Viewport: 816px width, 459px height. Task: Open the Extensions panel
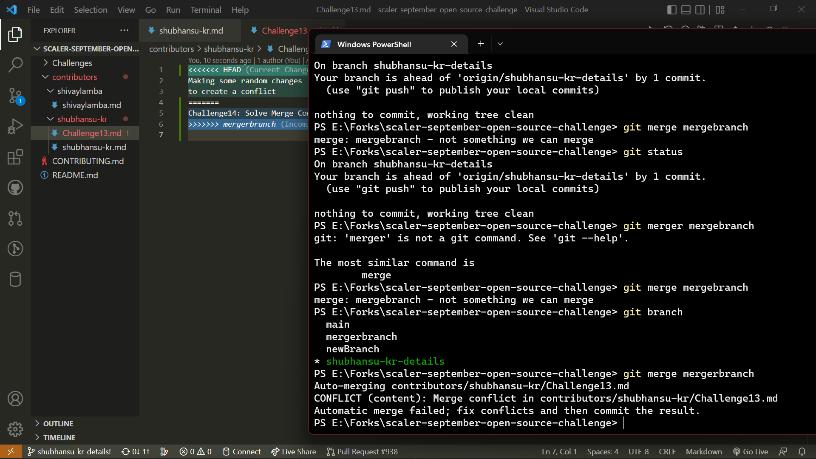tap(15, 157)
